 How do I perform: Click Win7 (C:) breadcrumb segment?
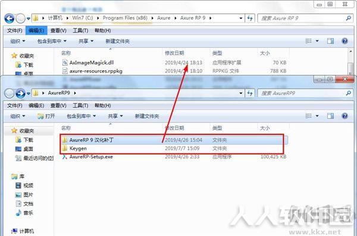tap(83, 18)
